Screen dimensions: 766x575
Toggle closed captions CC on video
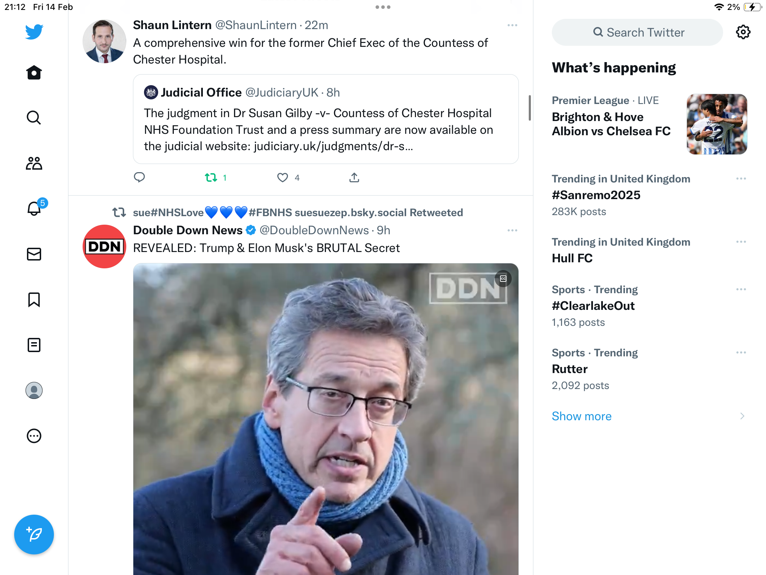[x=503, y=279]
